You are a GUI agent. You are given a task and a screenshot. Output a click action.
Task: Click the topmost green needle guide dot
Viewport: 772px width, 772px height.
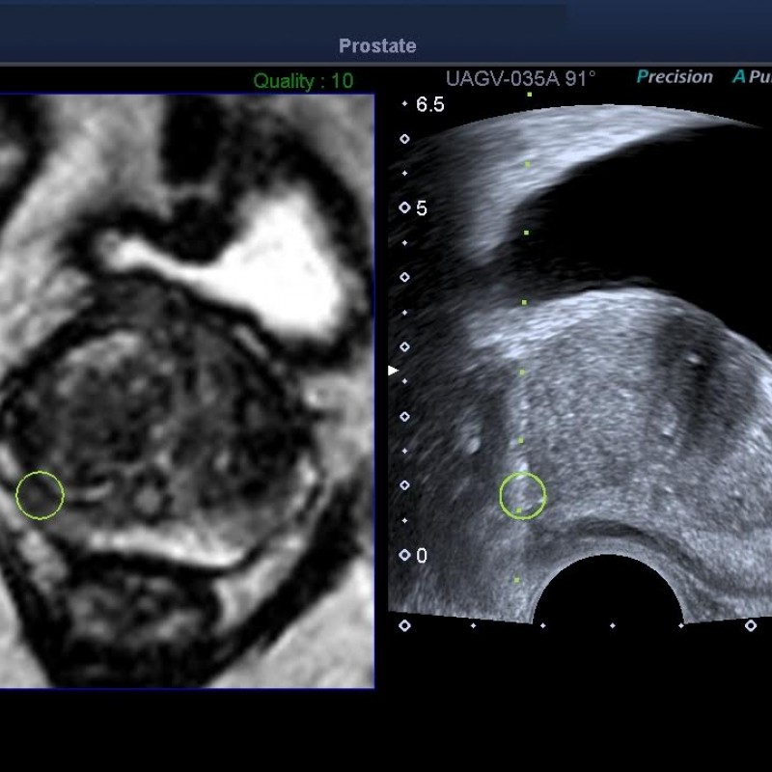[x=529, y=95]
